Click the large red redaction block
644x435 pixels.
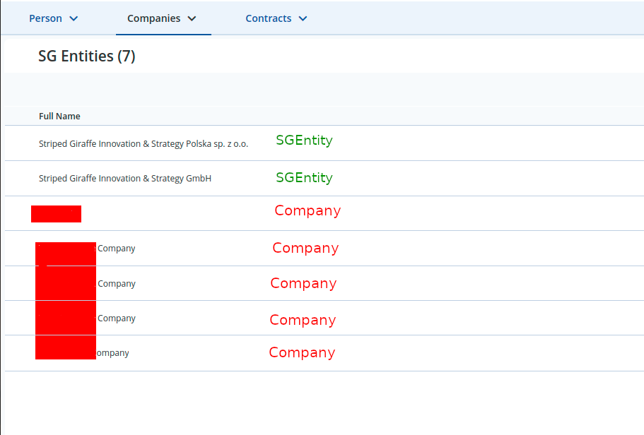pyautogui.click(x=66, y=301)
